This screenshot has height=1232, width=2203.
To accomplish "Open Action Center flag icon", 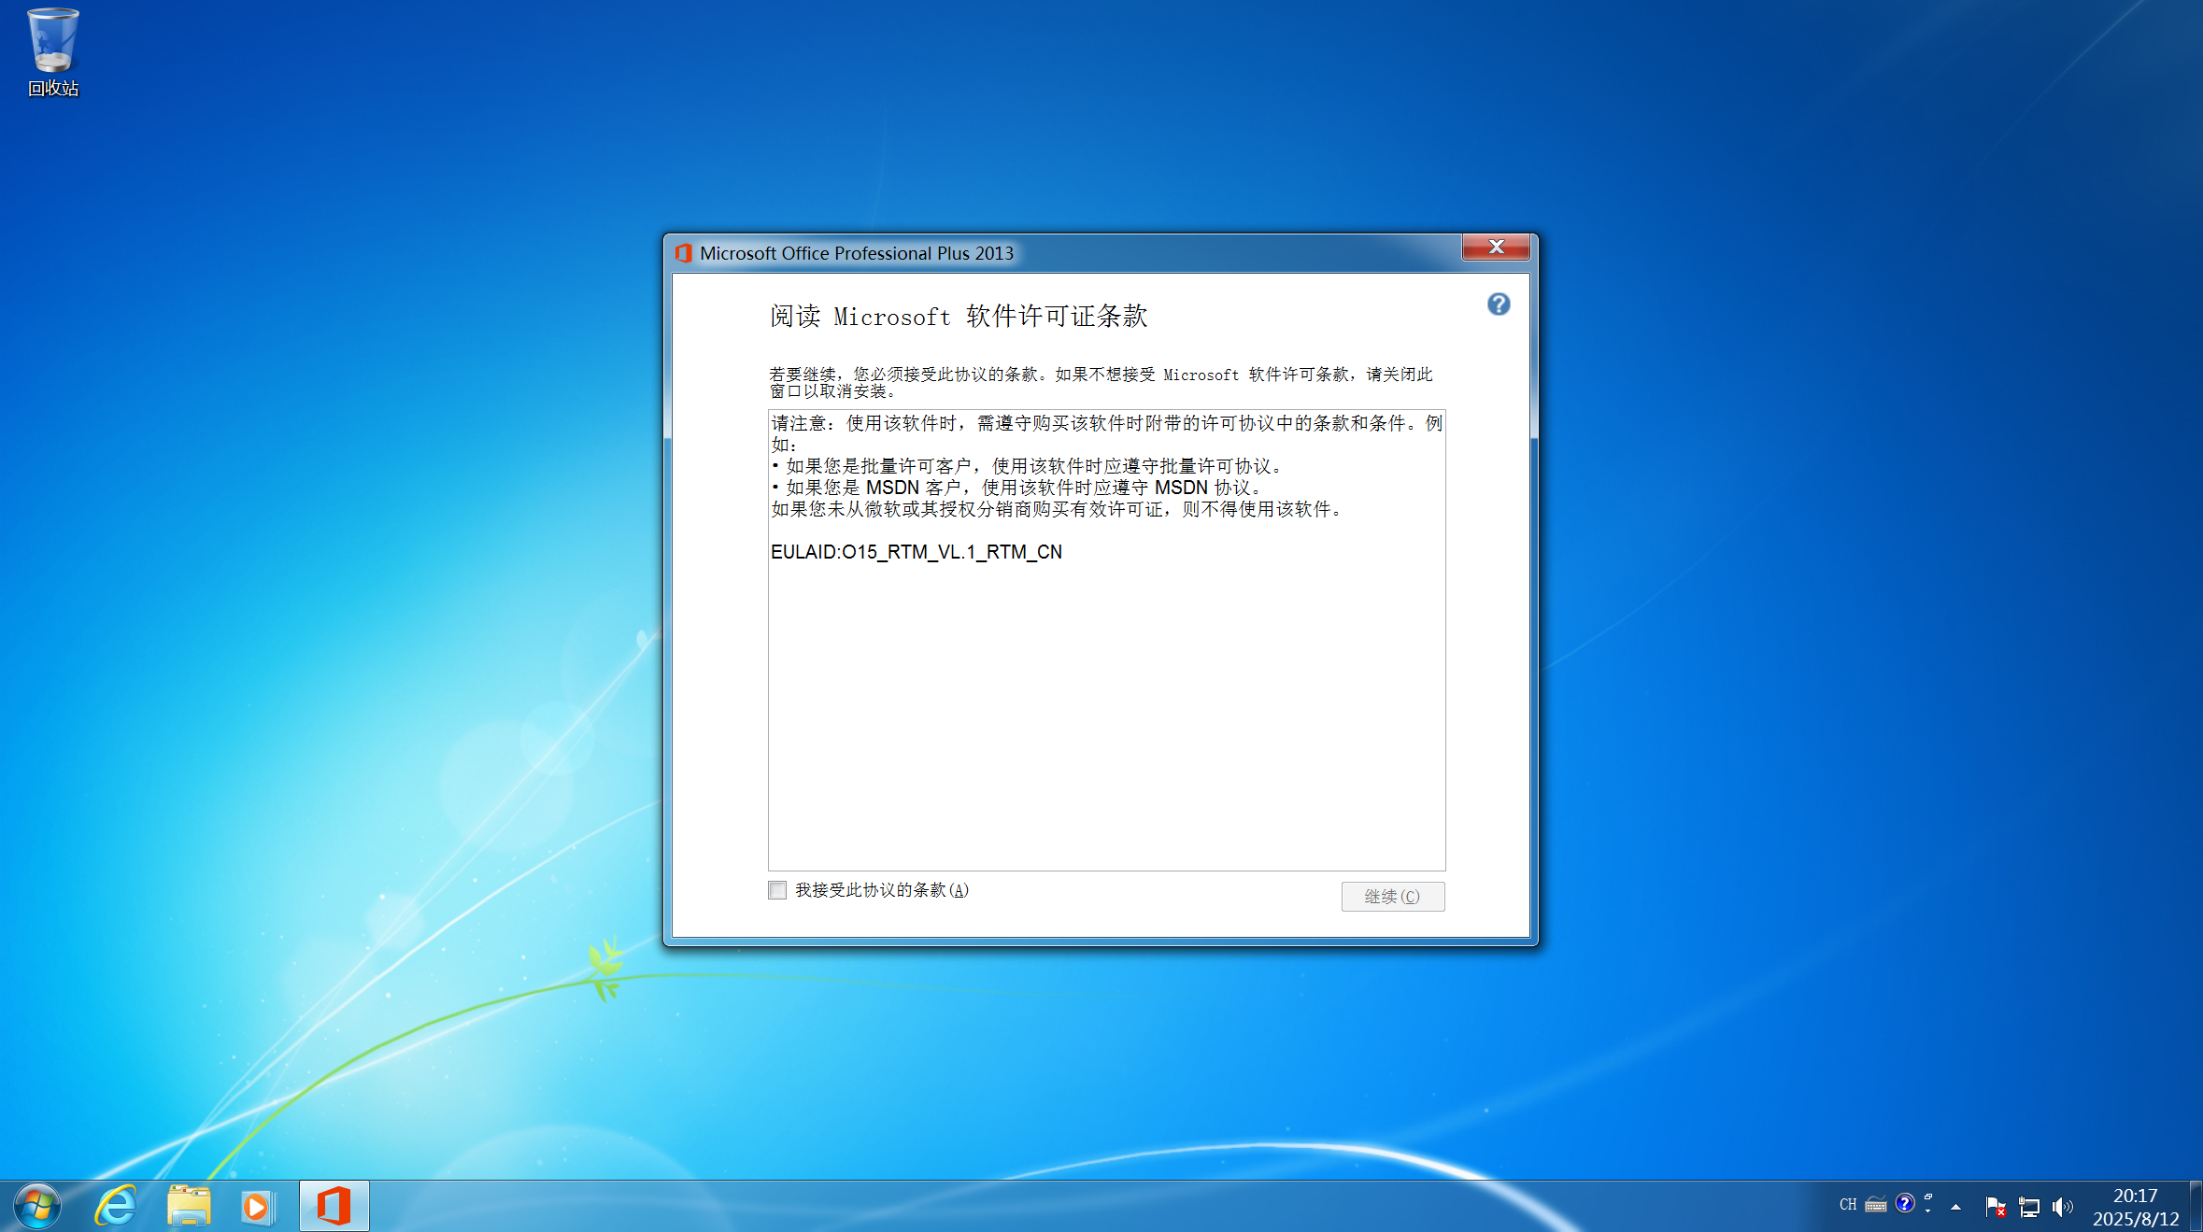I will 1995,1207.
